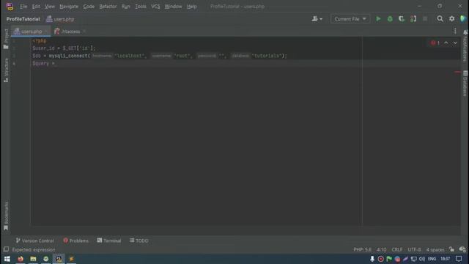The height and width of the screenshot is (264, 469).
Task: Click the ProfileTutorial project breadcrumb
Action: click(x=23, y=19)
